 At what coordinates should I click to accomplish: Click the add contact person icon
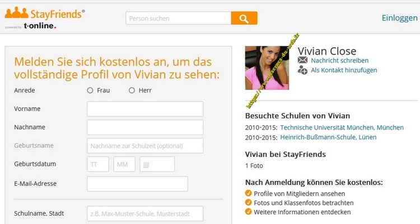click(x=303, y=70)
